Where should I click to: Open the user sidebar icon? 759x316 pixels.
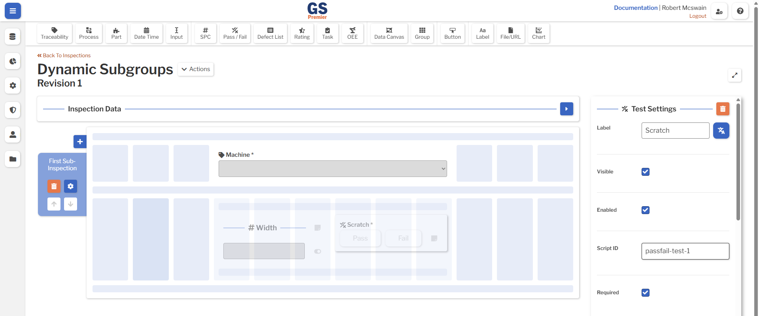point(13,135)
